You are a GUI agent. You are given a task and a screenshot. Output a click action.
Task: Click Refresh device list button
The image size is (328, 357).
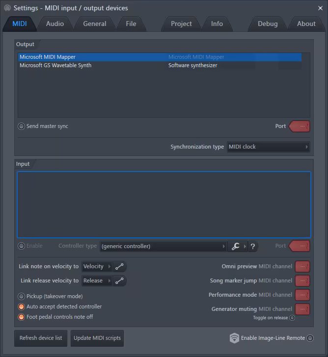41,338
